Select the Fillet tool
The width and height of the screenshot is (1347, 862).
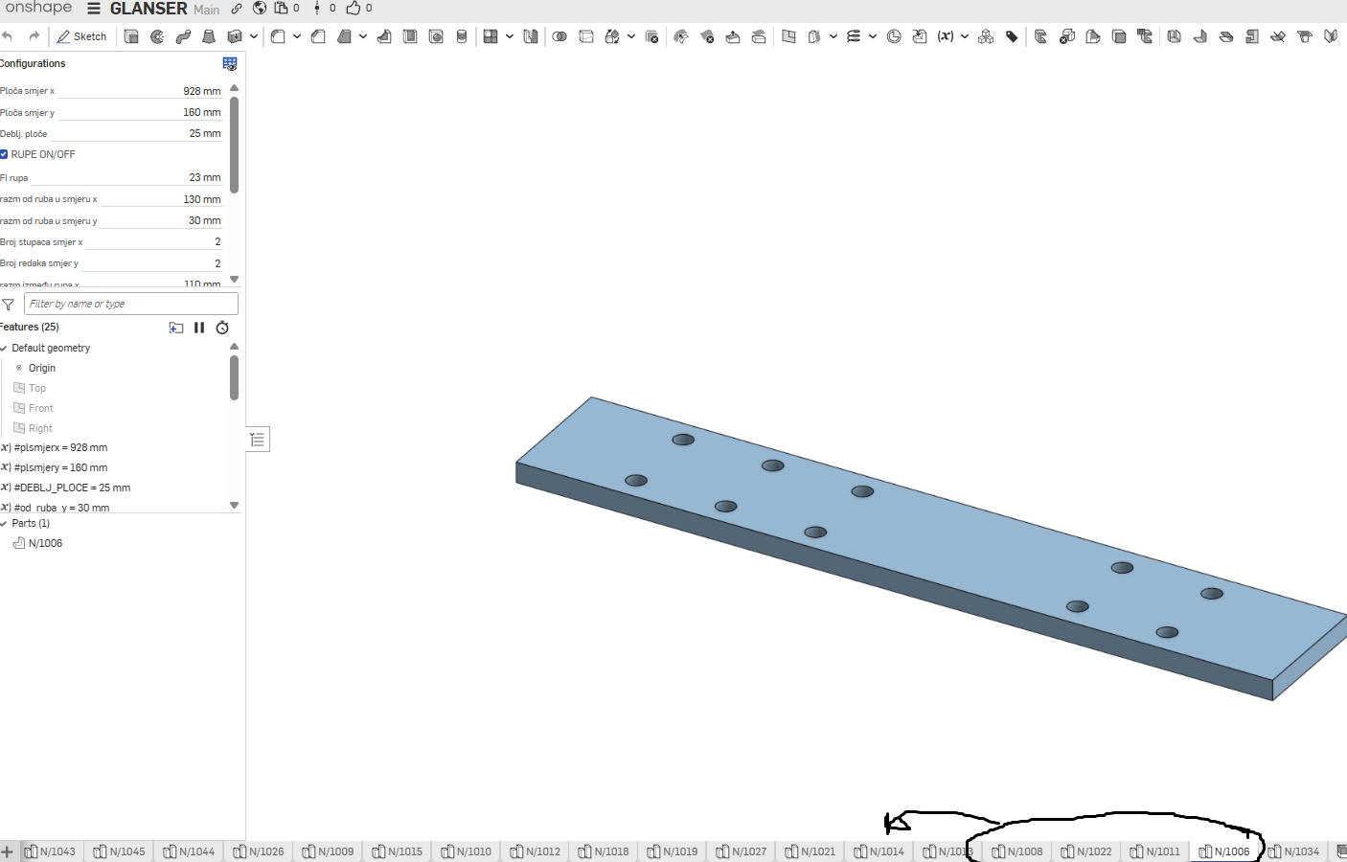pos(278,36)
